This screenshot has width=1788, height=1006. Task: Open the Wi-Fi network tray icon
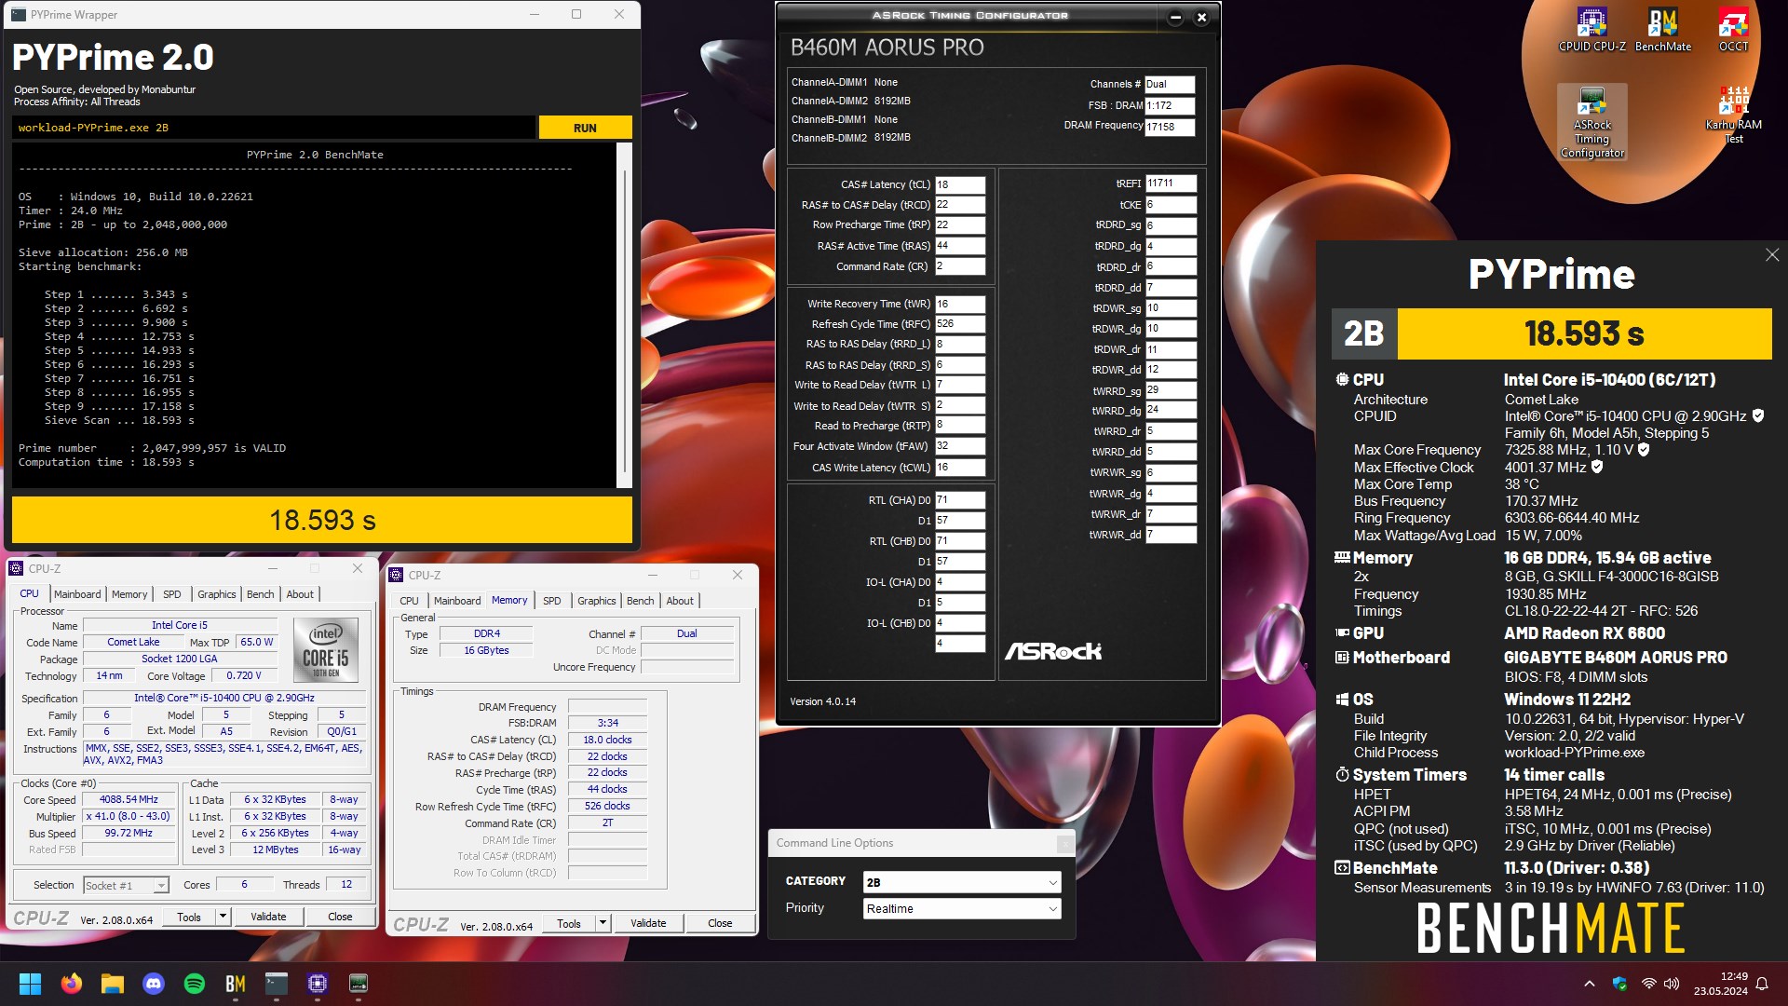1649,984
